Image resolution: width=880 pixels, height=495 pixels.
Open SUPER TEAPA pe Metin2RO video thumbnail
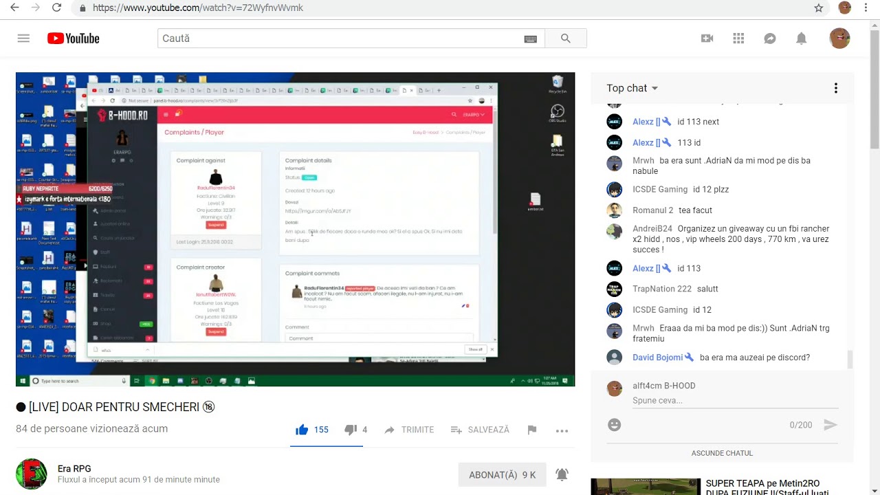click(646, 487)
